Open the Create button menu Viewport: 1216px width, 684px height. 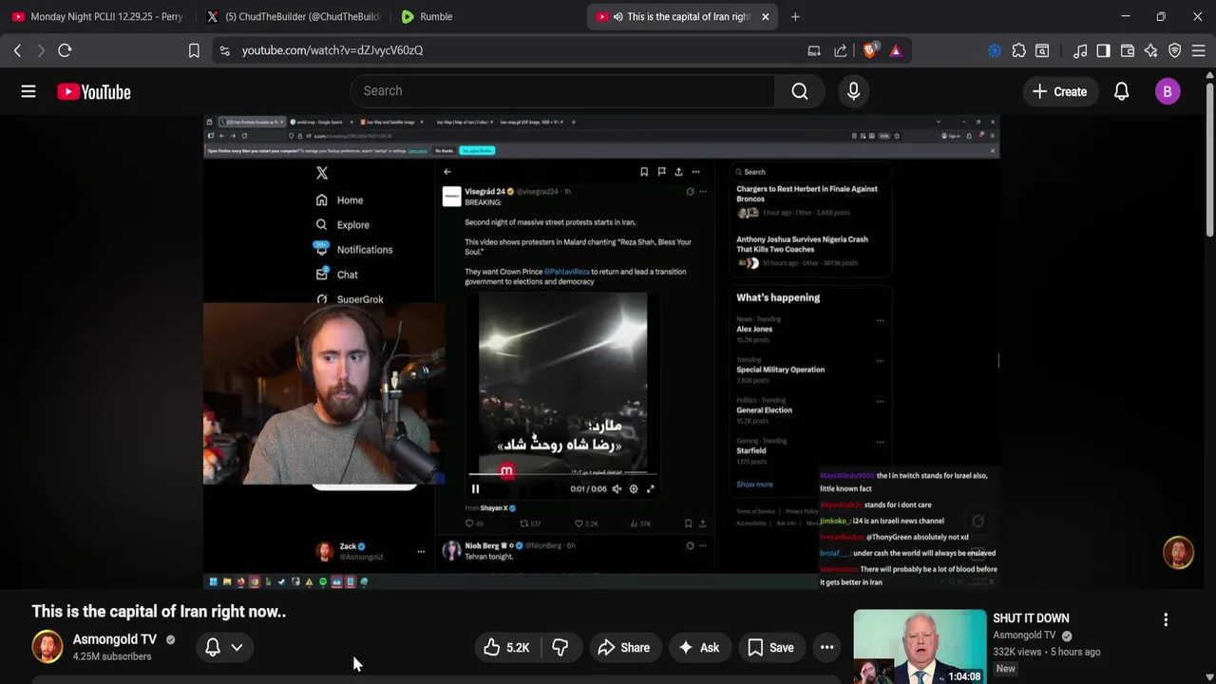coord(1059,91)
